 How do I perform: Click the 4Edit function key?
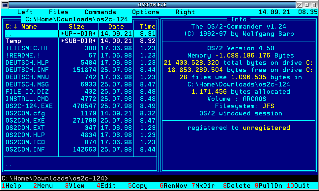[x=106, y=185]
